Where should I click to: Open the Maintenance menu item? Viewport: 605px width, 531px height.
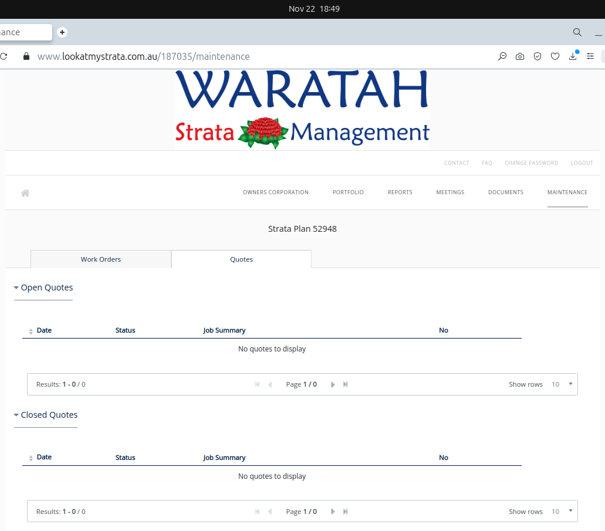tap(567, 192)
